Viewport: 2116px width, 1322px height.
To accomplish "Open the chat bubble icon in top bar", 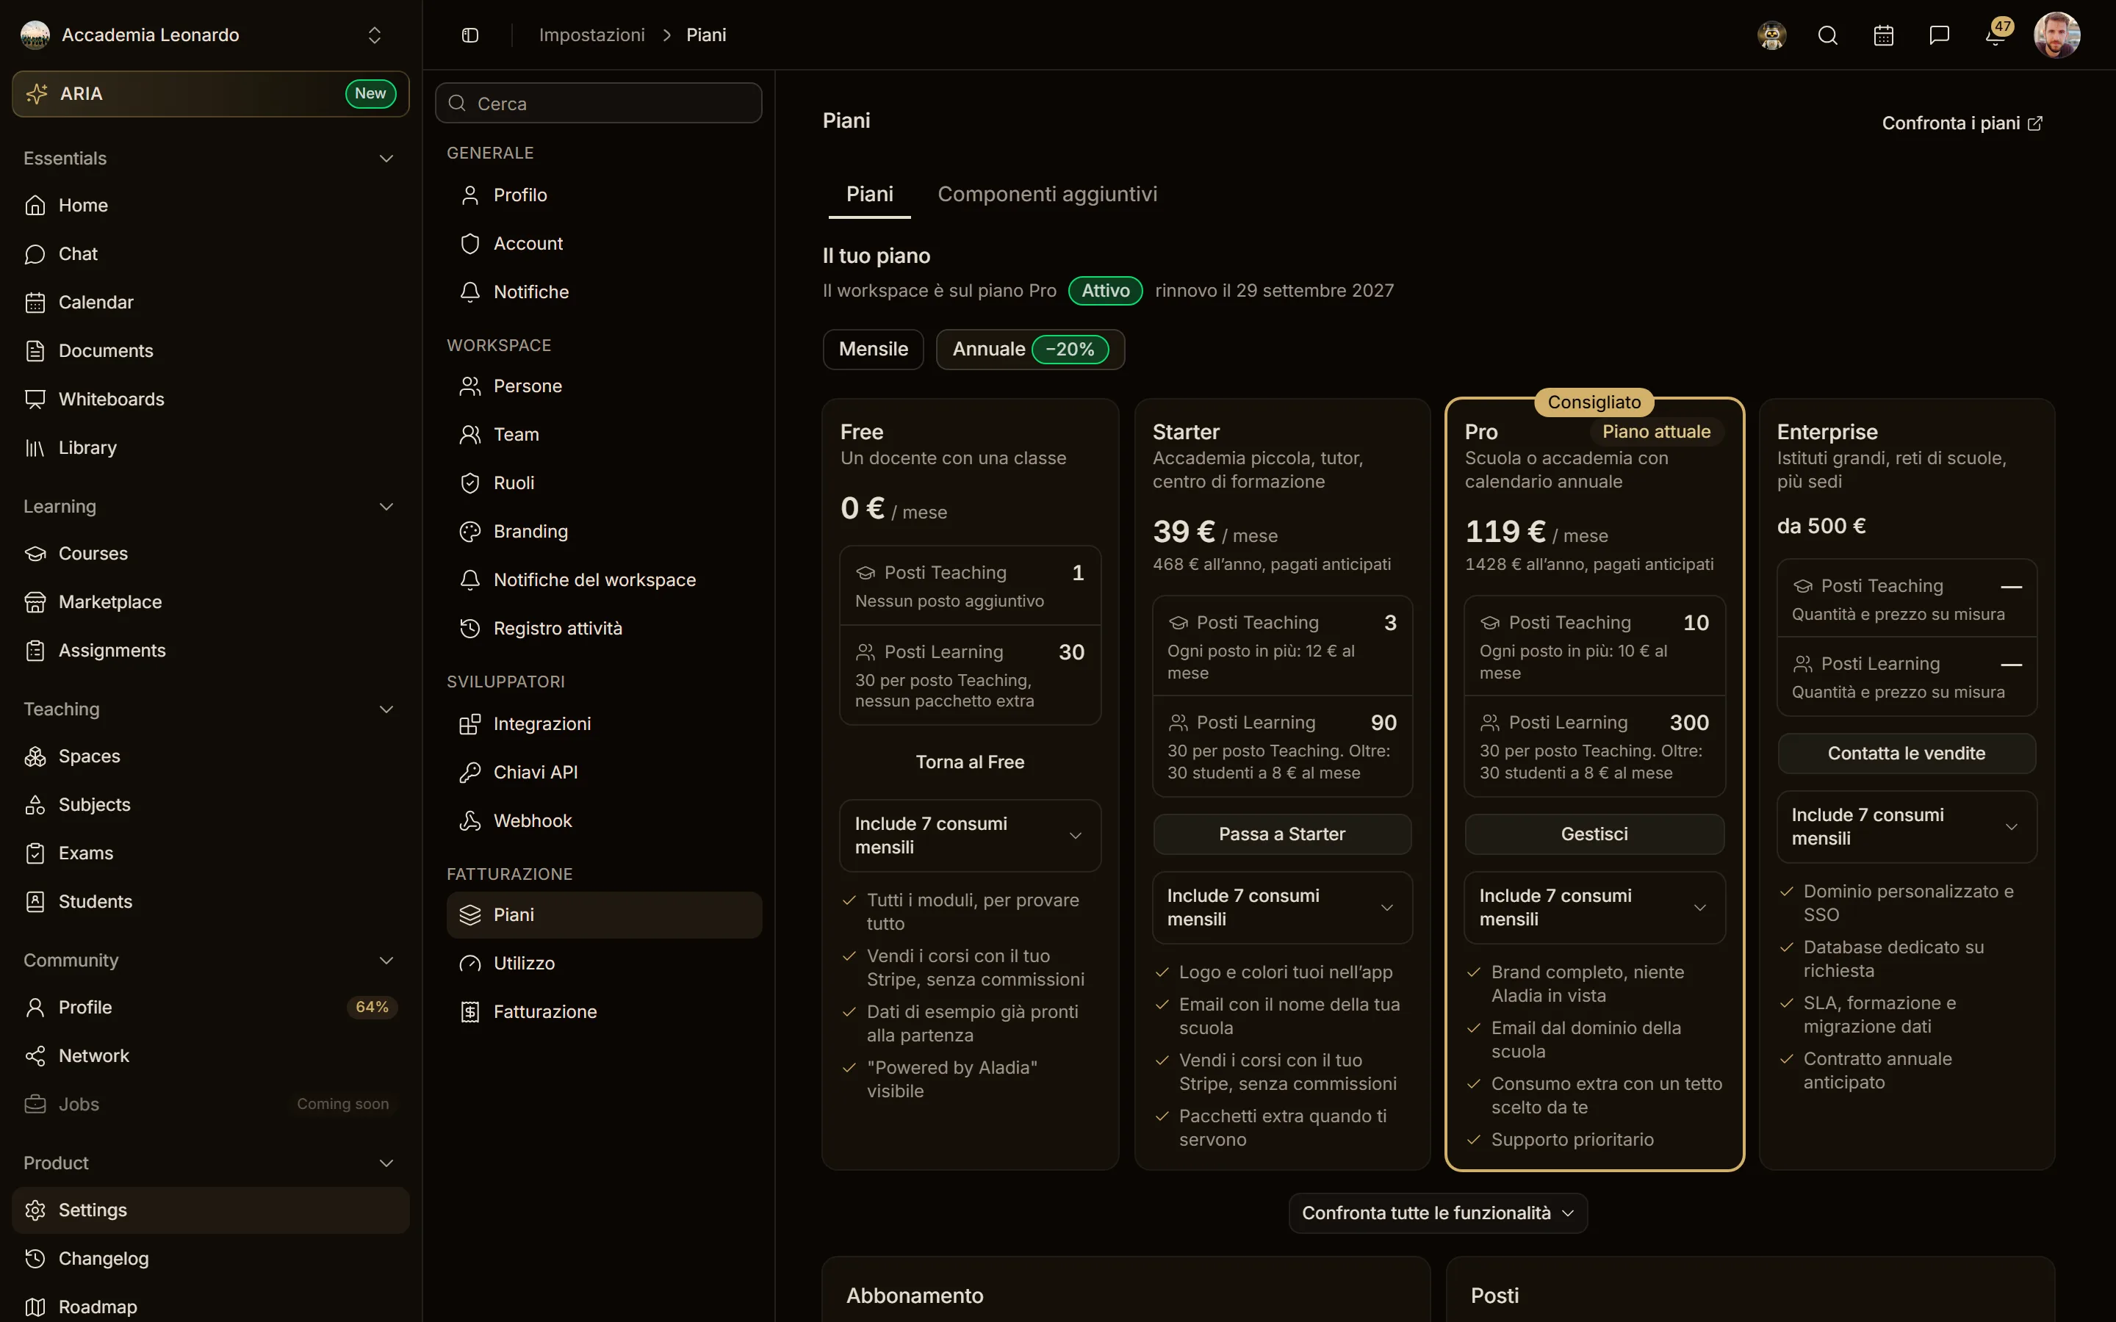I will (1940, 35).
